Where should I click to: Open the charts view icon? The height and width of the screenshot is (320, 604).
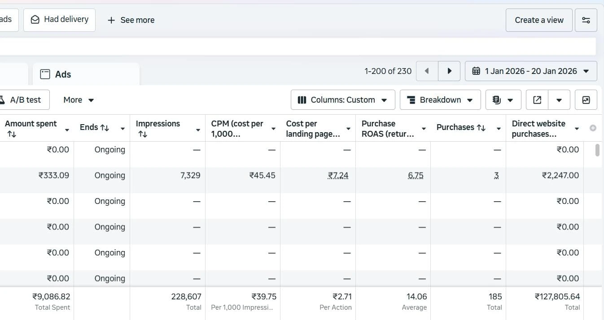586,100
